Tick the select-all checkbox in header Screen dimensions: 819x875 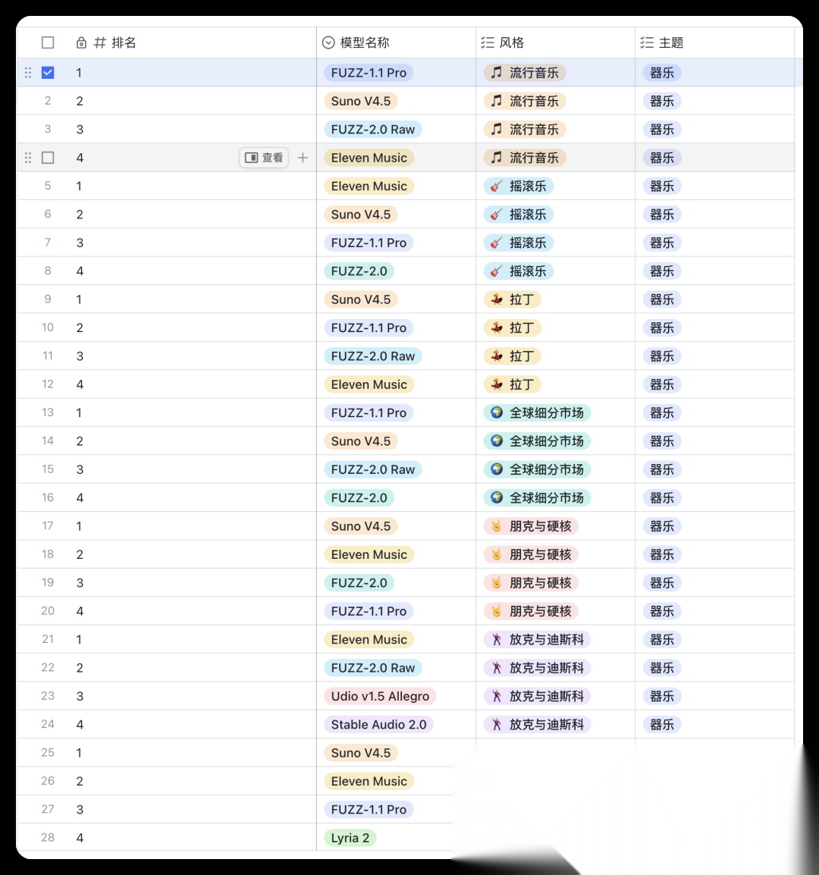[x=48, y=42]
